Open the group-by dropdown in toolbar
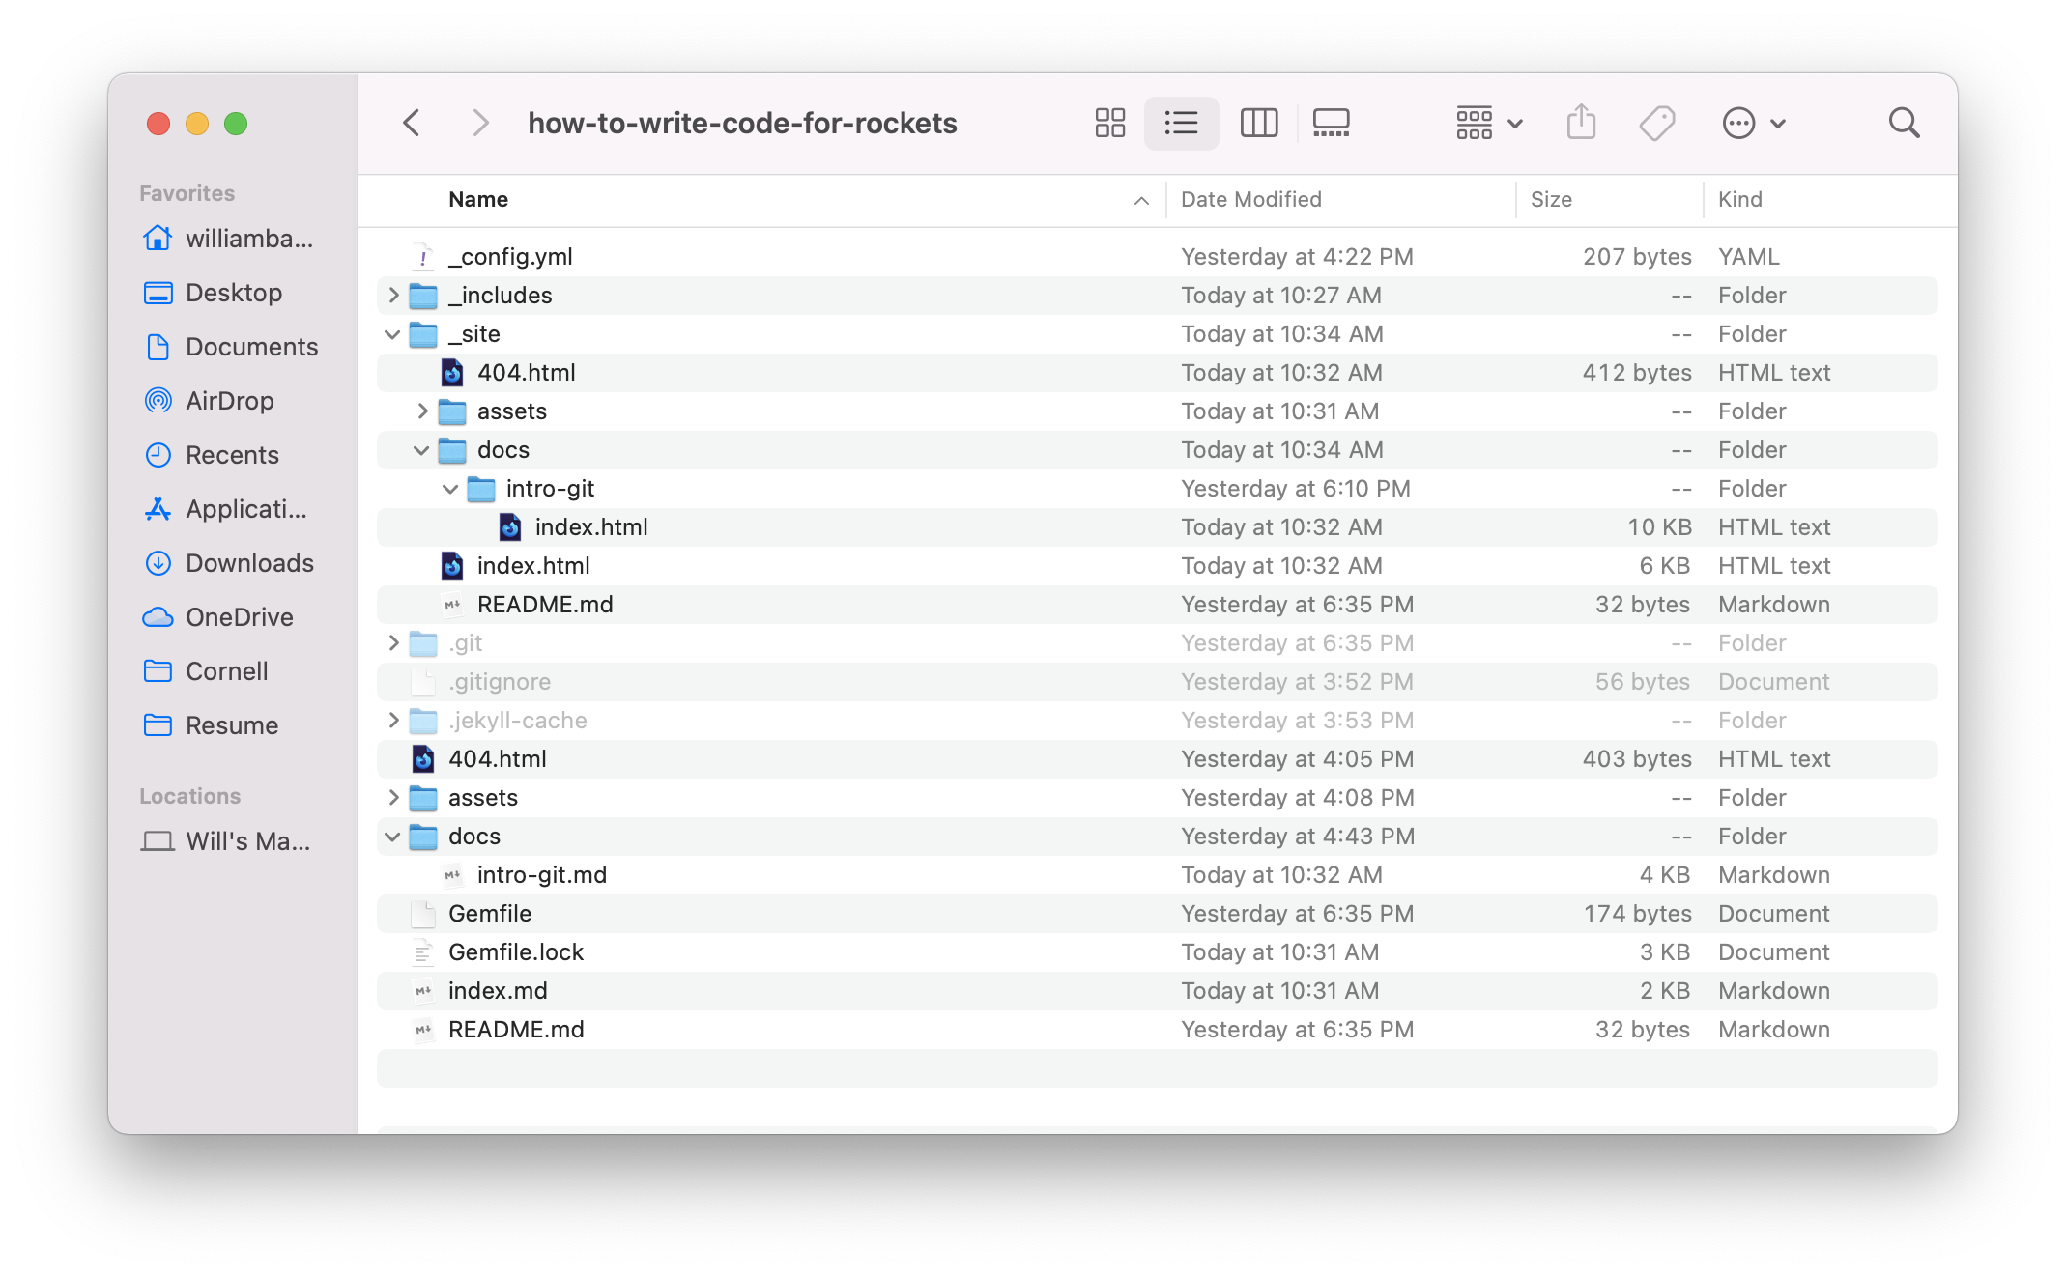The width and height of the screenshot is (2066, 1277). tap(1487, 123)
